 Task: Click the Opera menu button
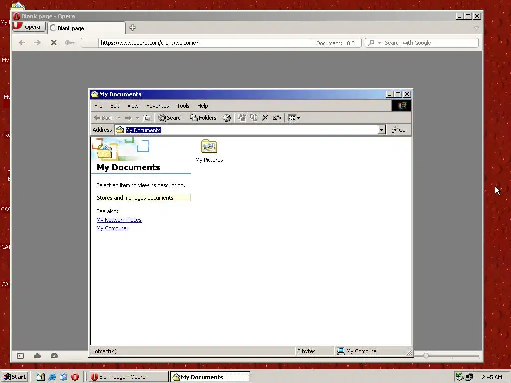28,27
